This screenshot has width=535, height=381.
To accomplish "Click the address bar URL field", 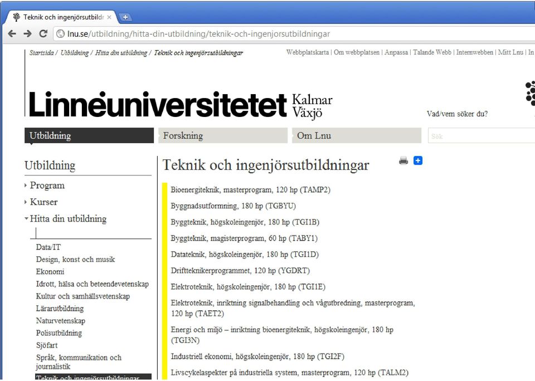I will pyautogui.click(x=294, y=34).
